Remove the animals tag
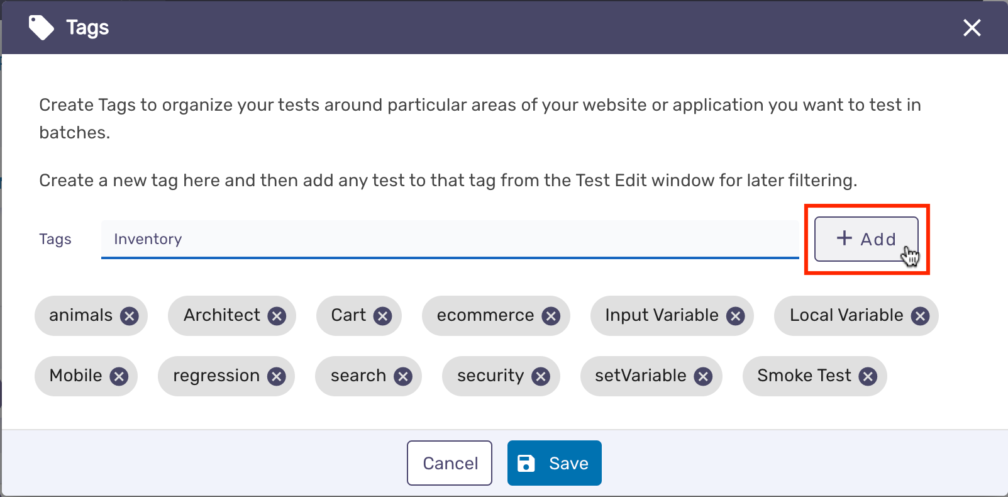 [x=130, y=316]
